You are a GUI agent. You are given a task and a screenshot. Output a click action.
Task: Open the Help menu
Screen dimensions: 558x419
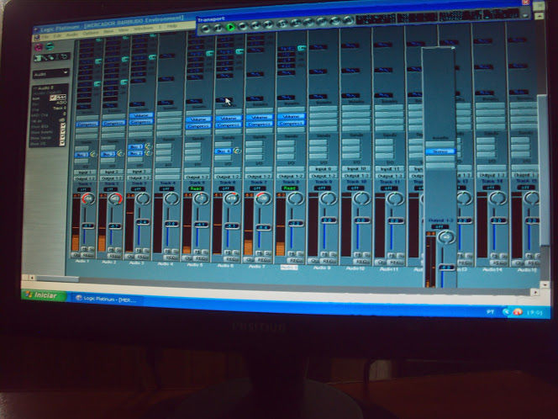click(172, 27)
